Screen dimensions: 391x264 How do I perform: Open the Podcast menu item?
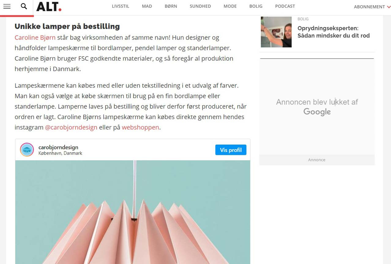[x=285, y=6]
